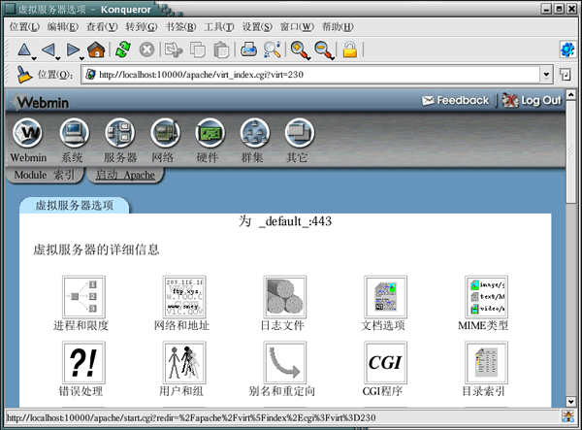
Task: Open 用户和组 (User and Group) icon
Action: click(184, 362)
